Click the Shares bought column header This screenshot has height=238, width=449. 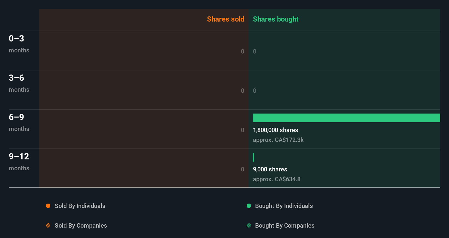pyautogui.click(x=276, y=19)
